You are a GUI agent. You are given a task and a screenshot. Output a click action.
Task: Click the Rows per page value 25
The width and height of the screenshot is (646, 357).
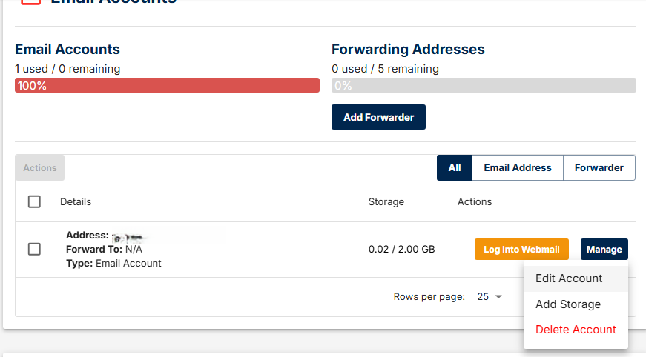tap(483, 297)
